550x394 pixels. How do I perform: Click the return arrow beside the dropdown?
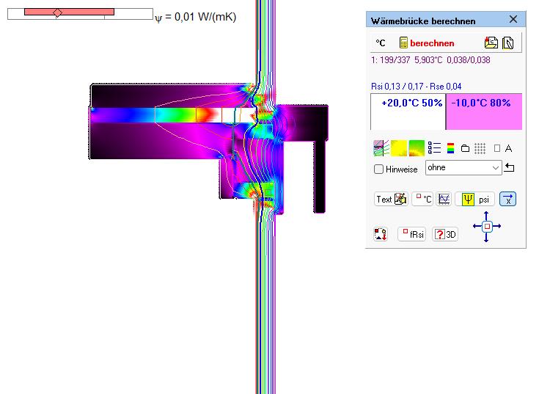click(x=510, y=168)
